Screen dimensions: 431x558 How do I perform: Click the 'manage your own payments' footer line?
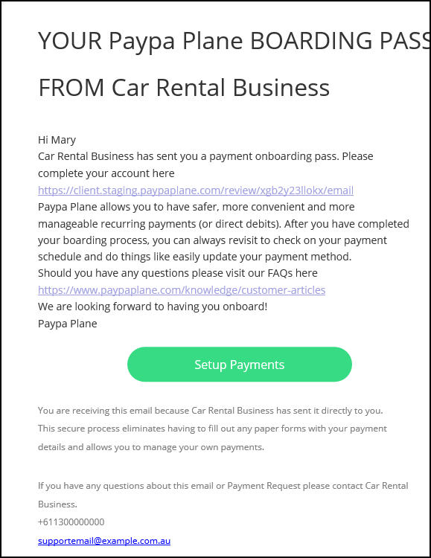click(151, 447)
